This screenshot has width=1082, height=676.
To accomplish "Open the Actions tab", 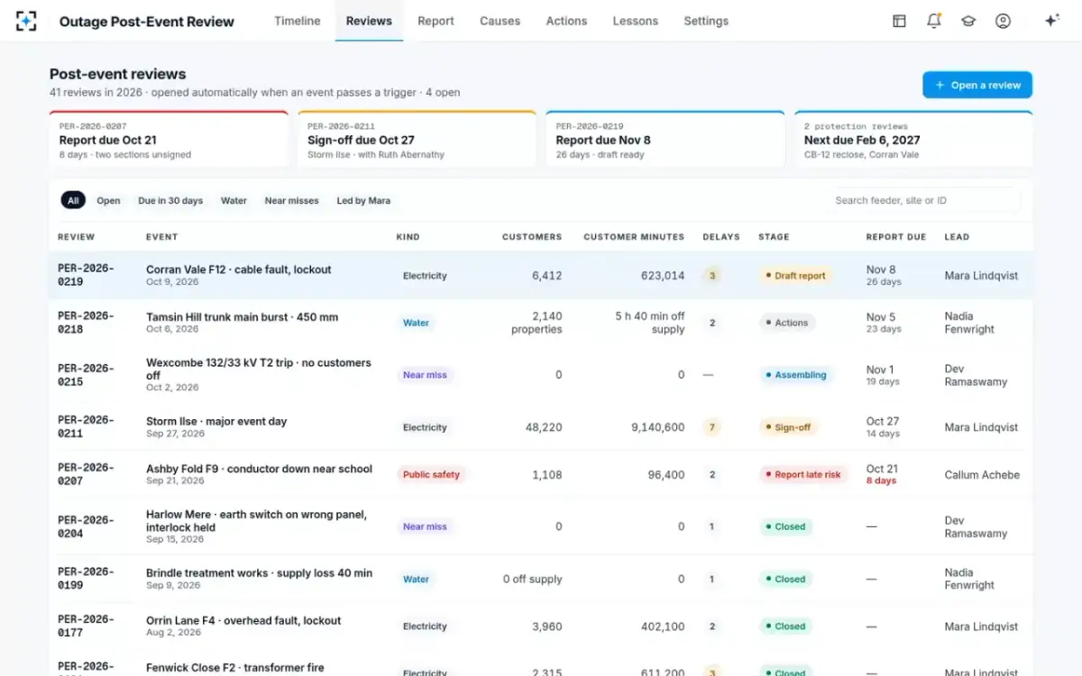I will tap(566, 21).
